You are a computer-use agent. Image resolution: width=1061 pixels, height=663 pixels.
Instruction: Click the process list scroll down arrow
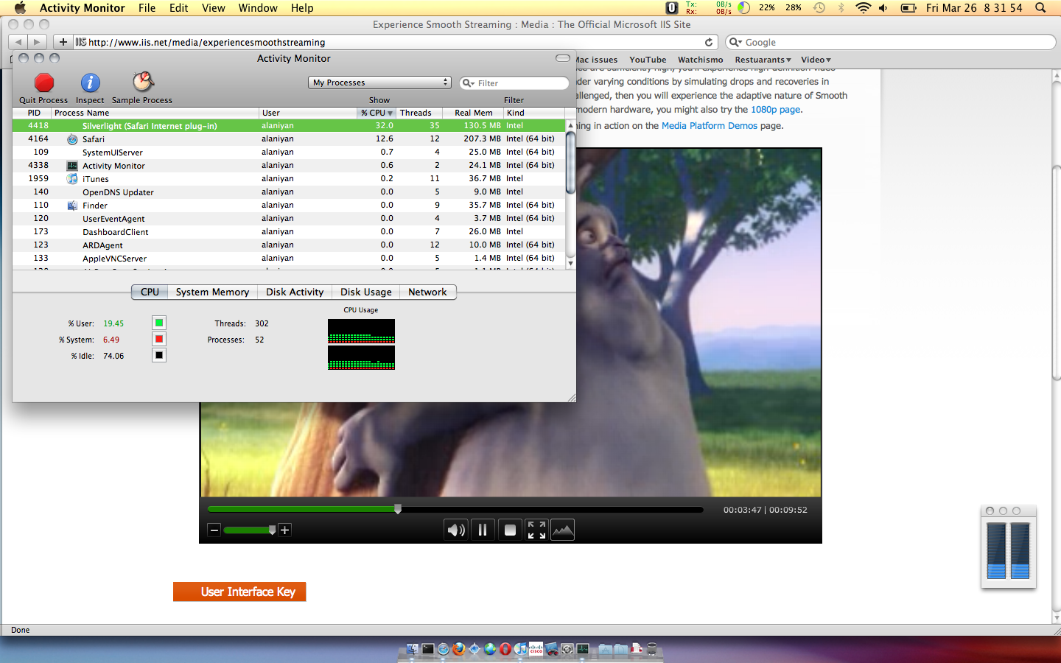click(570, 263)
